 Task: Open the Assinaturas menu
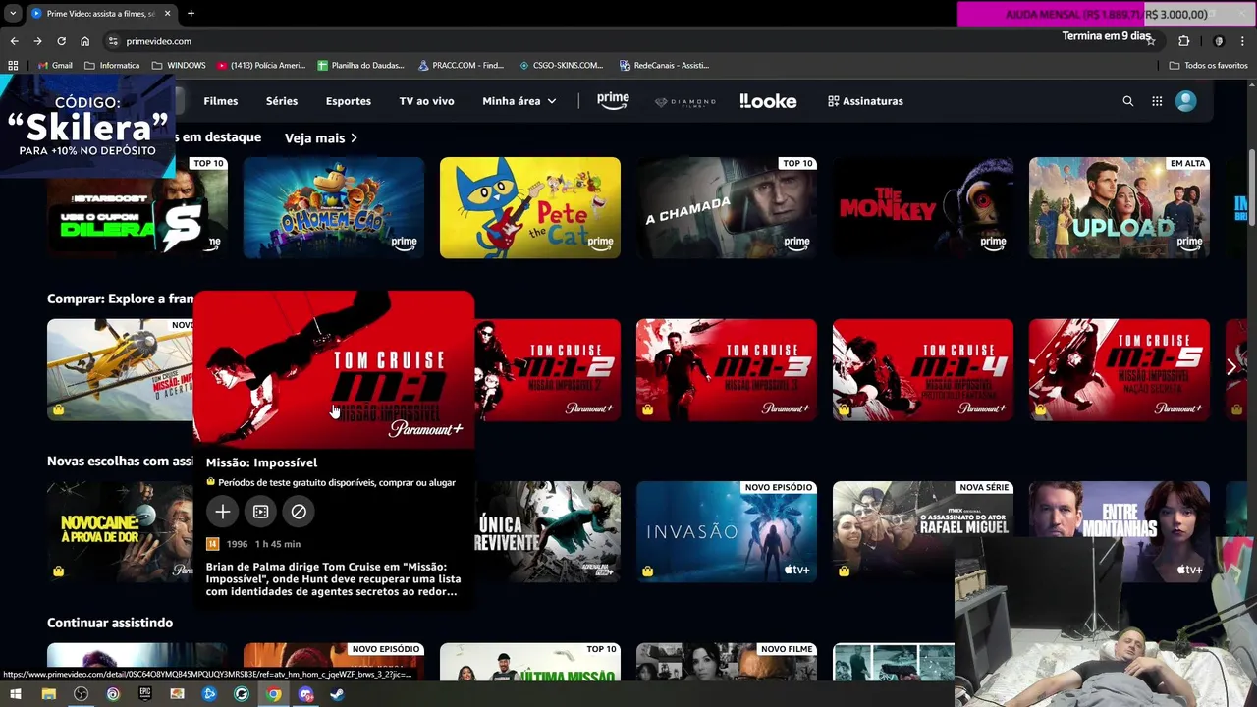click(865, 101)
